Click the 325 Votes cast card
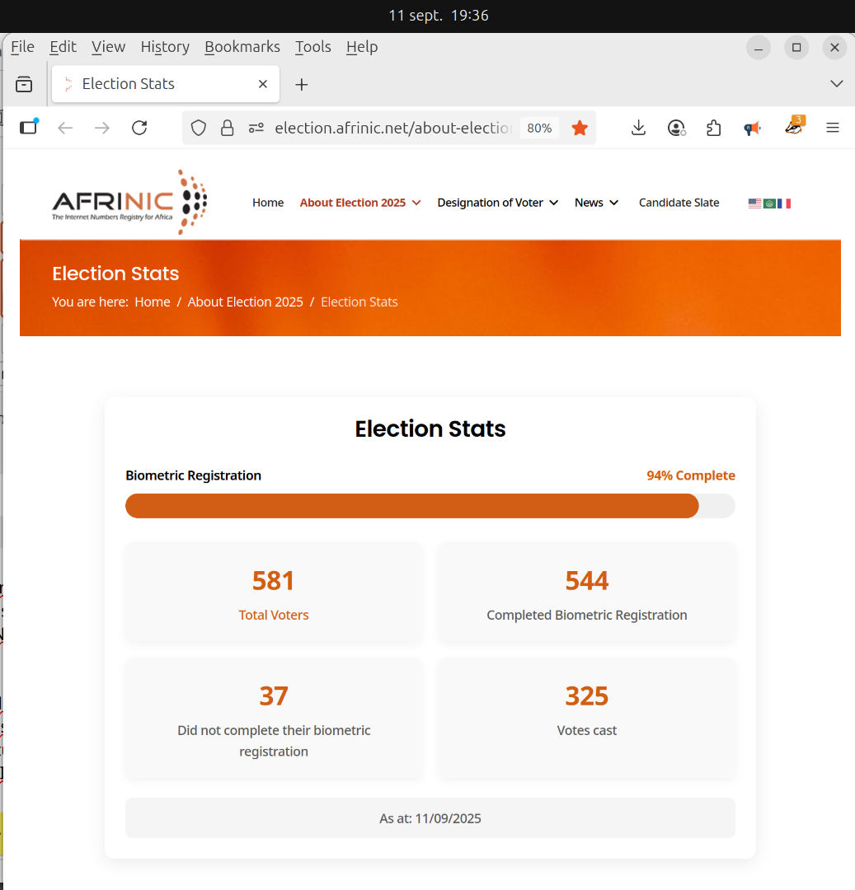 [586, 719]
